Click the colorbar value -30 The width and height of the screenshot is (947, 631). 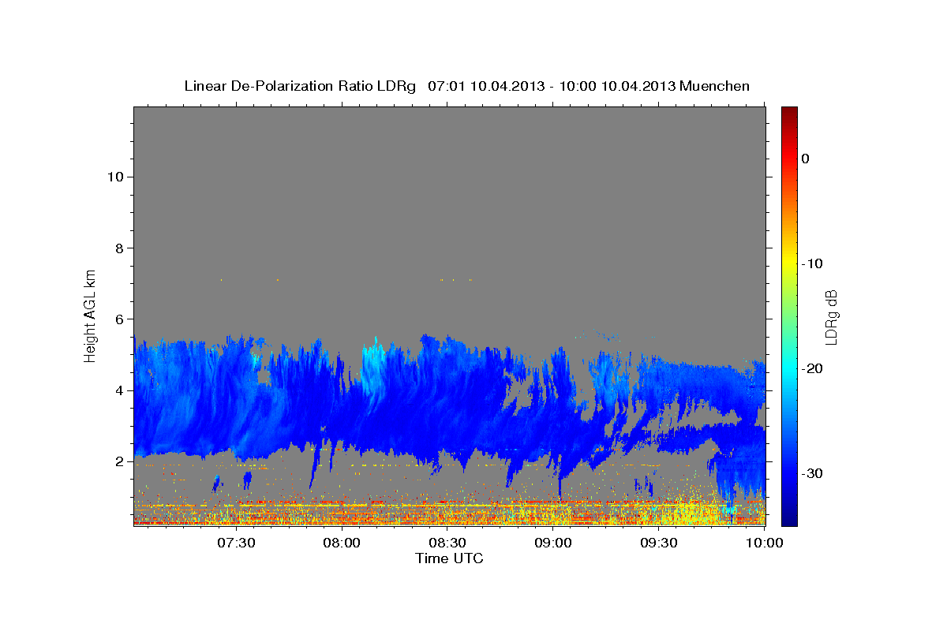coord(812,473)
